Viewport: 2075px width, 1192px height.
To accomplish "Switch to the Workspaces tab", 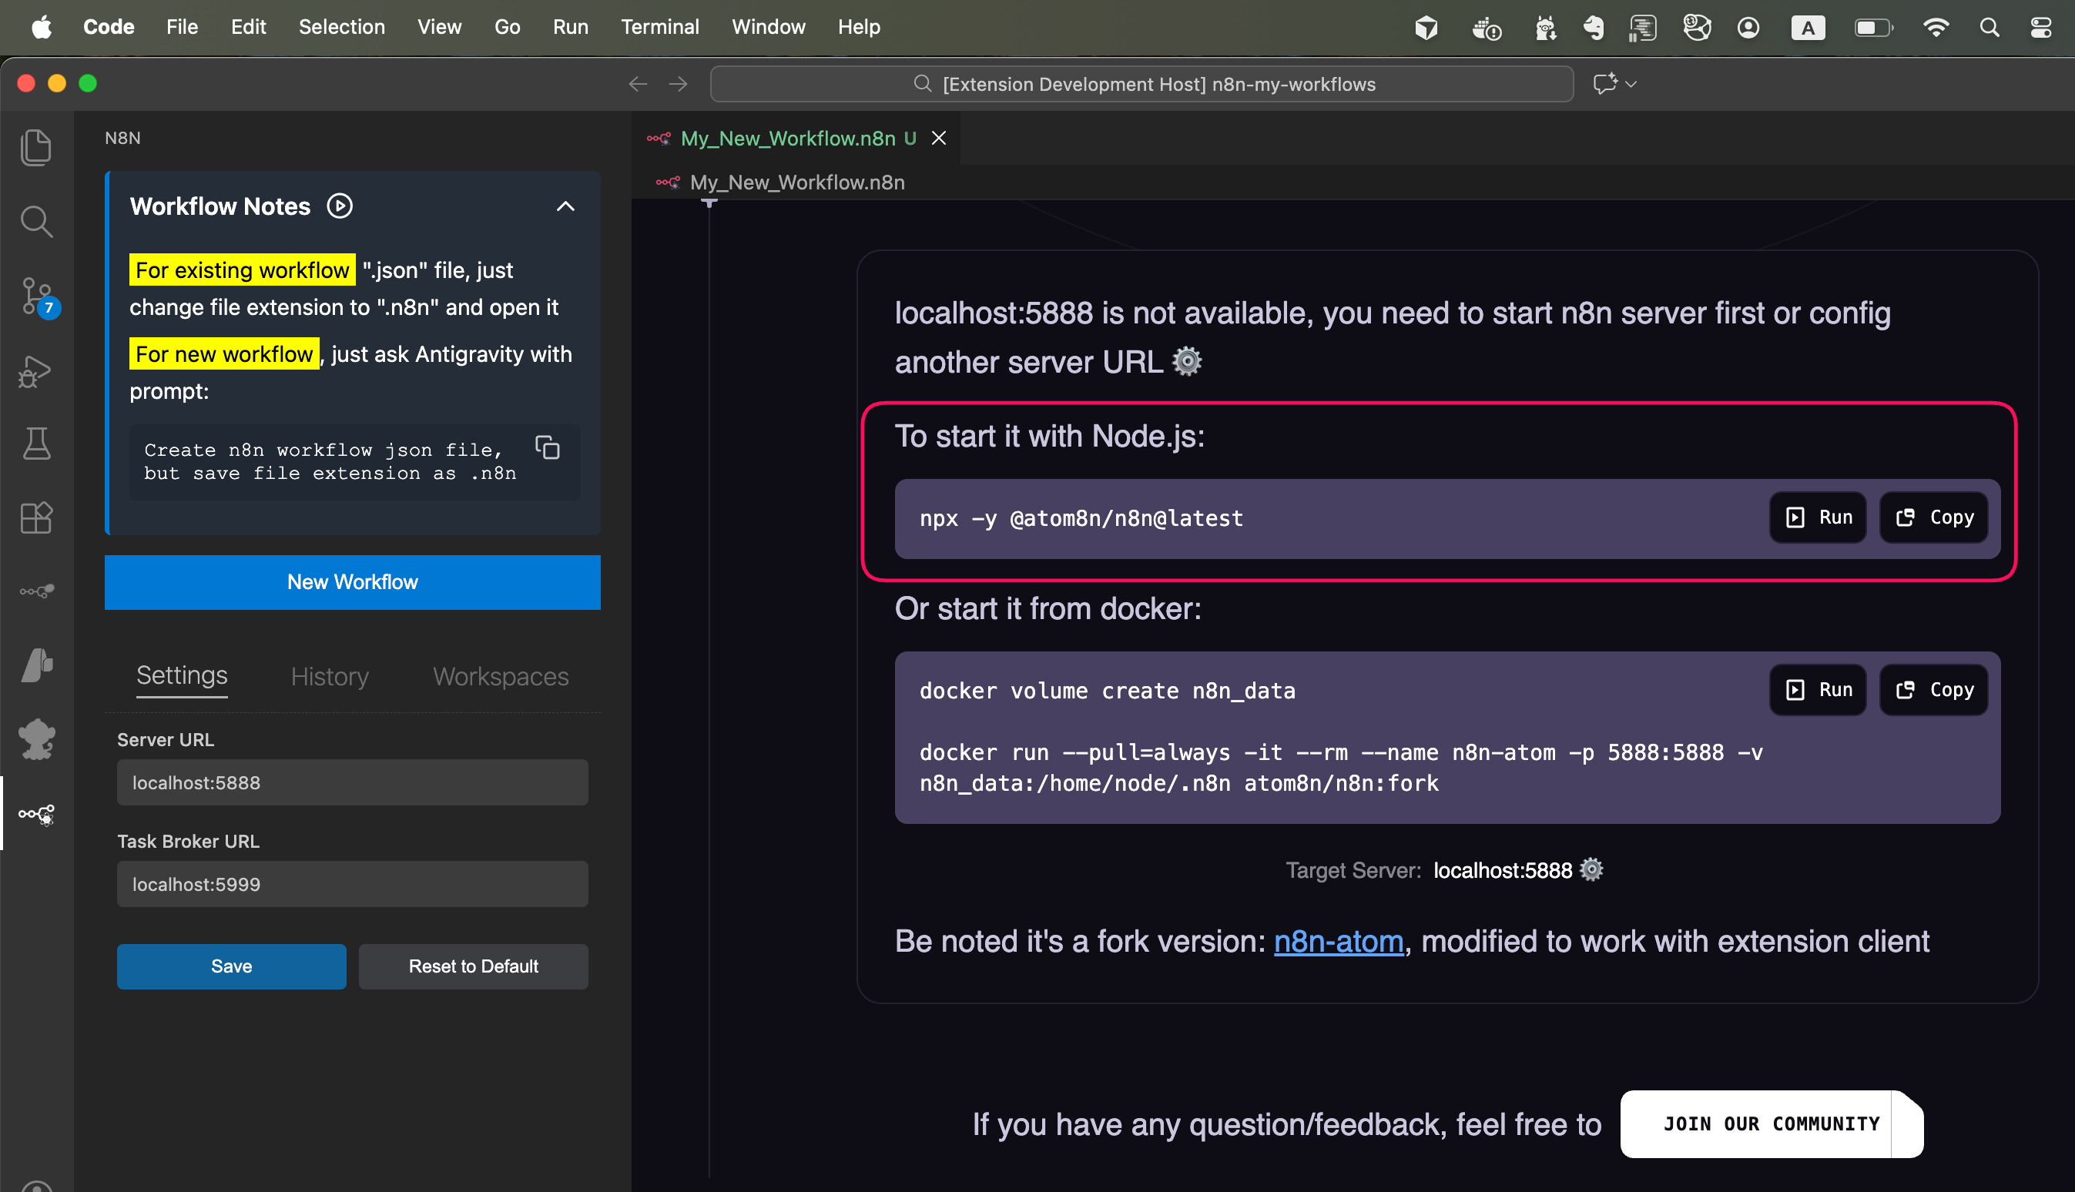I will click(500, 676).
